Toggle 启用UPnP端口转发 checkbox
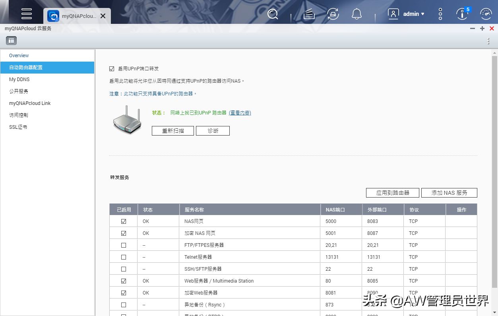 click(112, 69)
